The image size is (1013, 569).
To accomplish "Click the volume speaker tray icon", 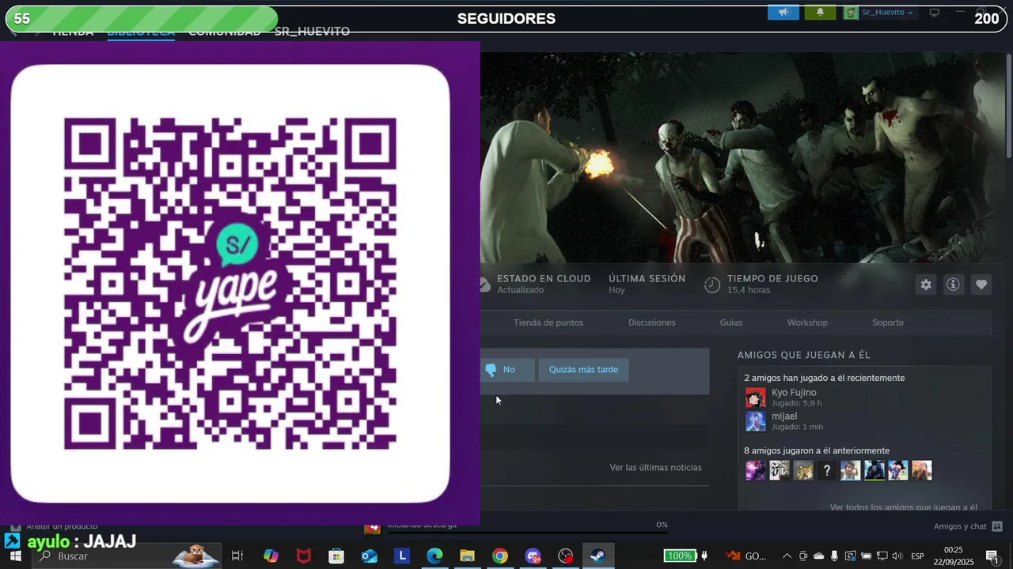I will [897, 556].
